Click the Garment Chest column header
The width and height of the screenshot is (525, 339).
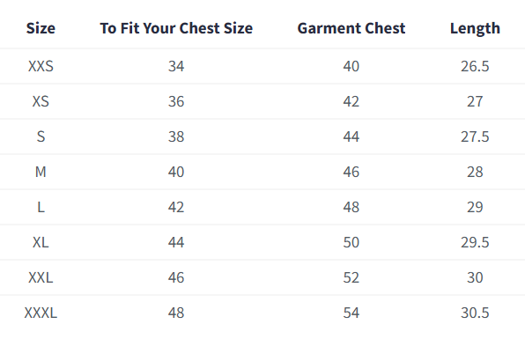pyautogui.click(x=351, y=28)
